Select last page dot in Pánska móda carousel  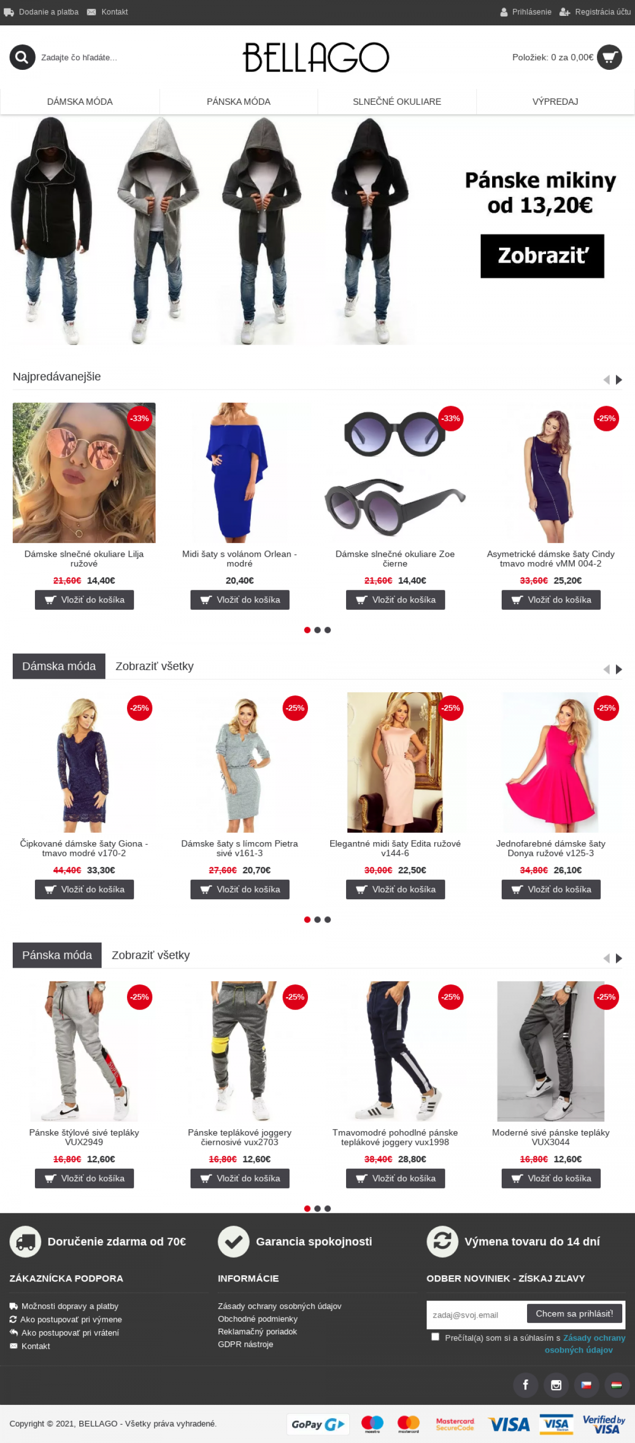328,1208
